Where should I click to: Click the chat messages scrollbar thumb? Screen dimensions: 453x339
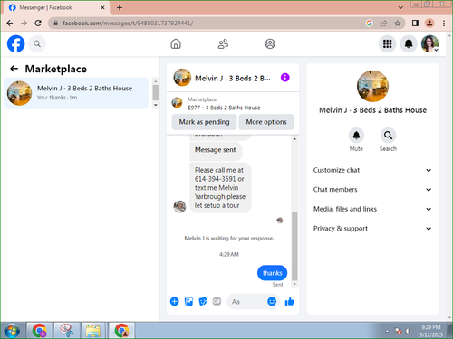click(294, 247)
